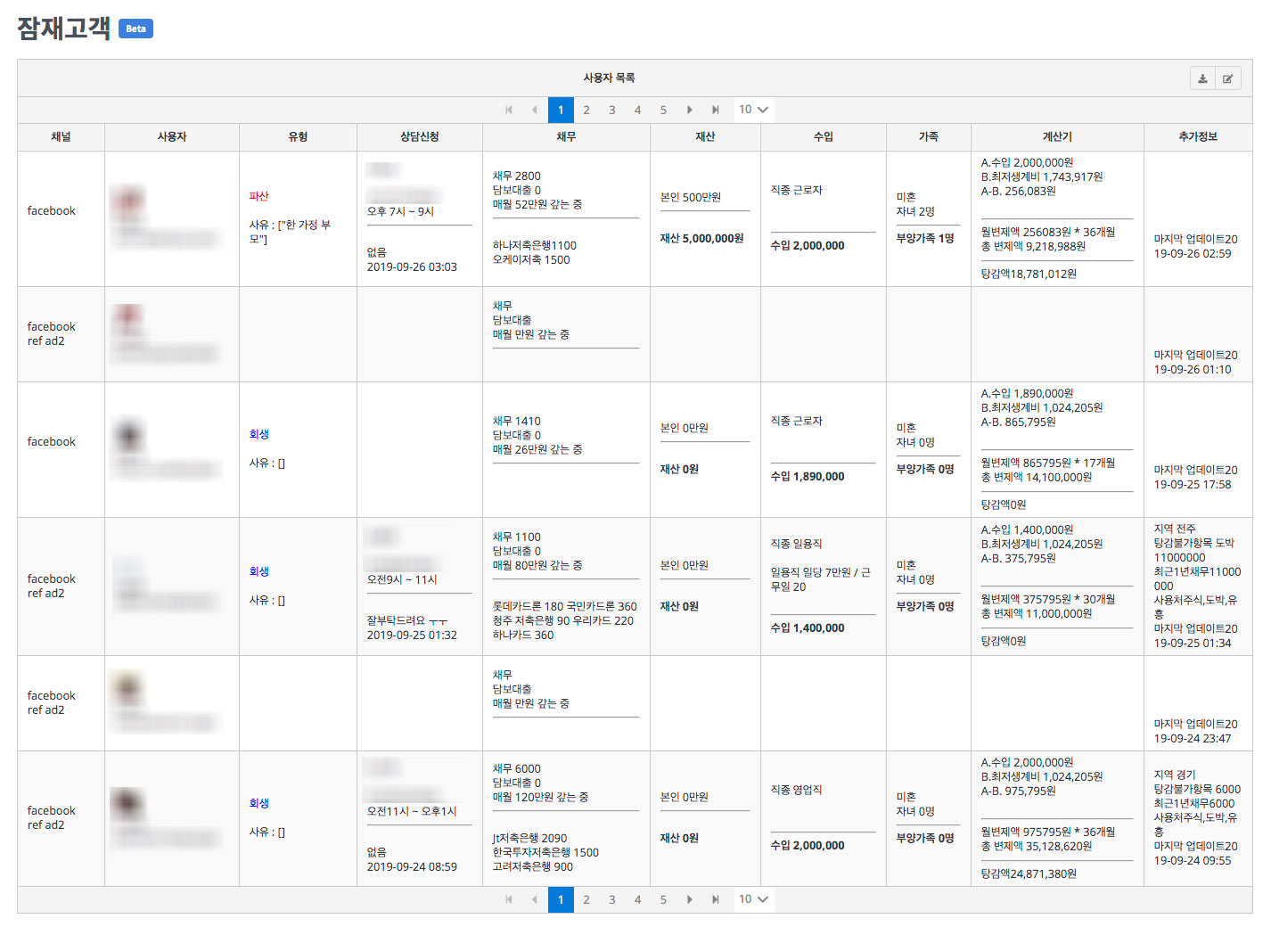Click bottom paginator next page arrow

(689, 899)
